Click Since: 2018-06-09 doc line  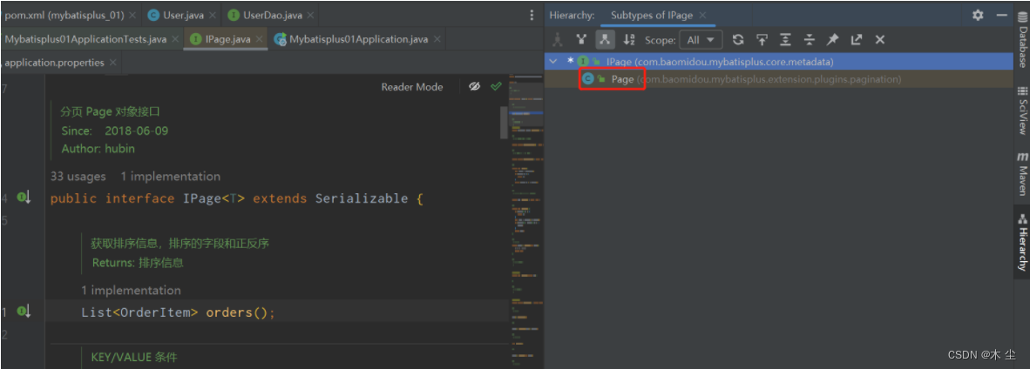[x=114, y=131]
